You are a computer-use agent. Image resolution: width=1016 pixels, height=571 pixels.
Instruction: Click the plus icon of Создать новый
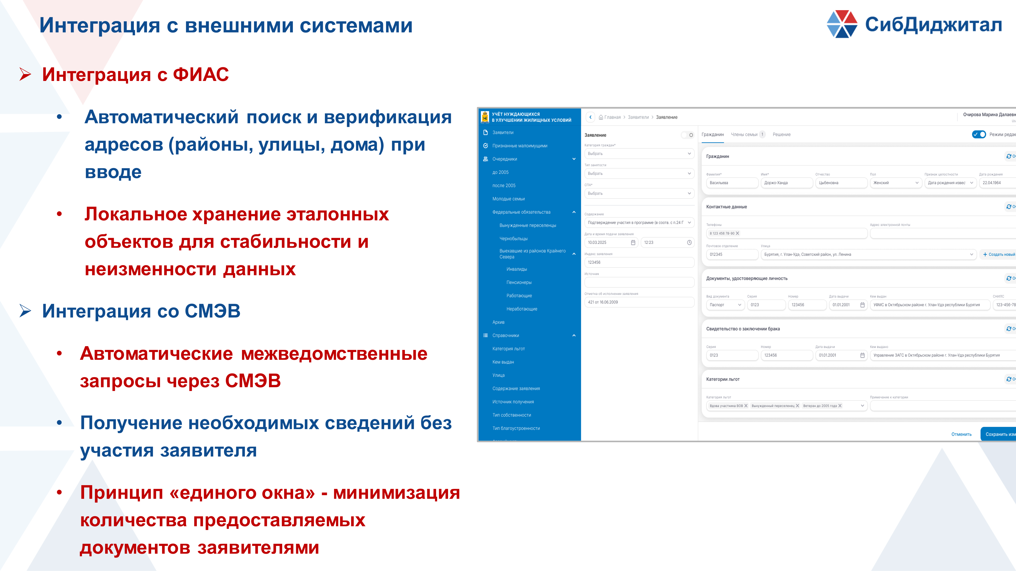pyautogui.click(x=985, y=255)
